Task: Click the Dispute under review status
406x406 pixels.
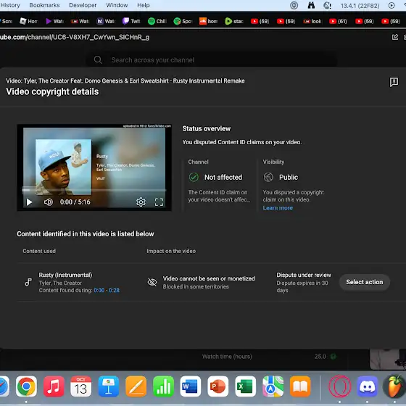Action: 304,275
